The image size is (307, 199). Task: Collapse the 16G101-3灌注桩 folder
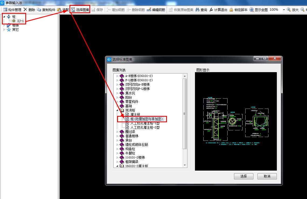(117, 166)
